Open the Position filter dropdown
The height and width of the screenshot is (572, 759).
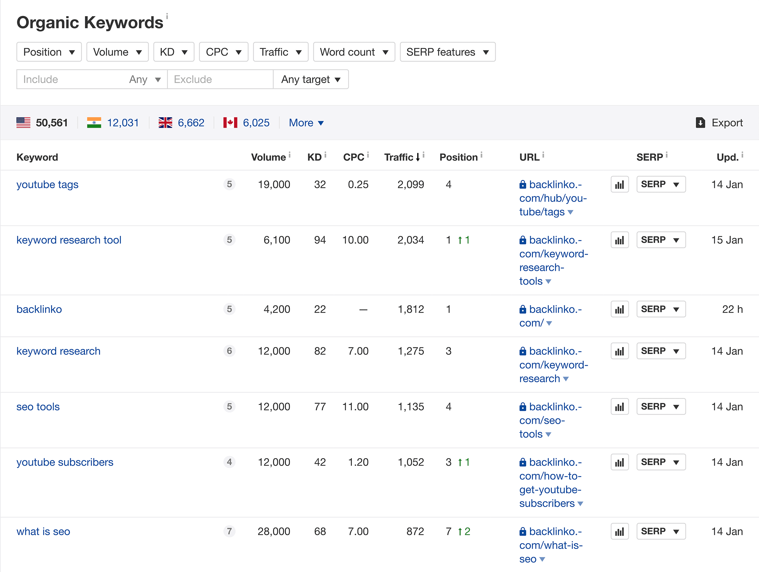click(49, 52)
